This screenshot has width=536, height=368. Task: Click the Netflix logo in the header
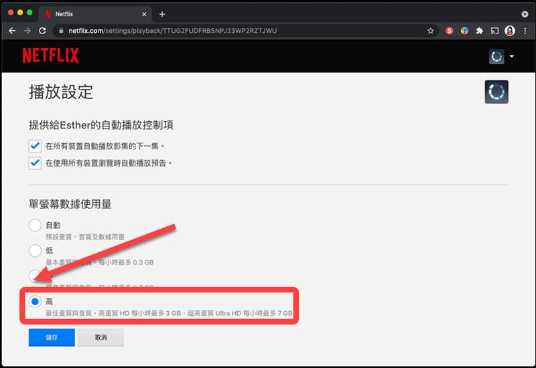click(50, 56)
